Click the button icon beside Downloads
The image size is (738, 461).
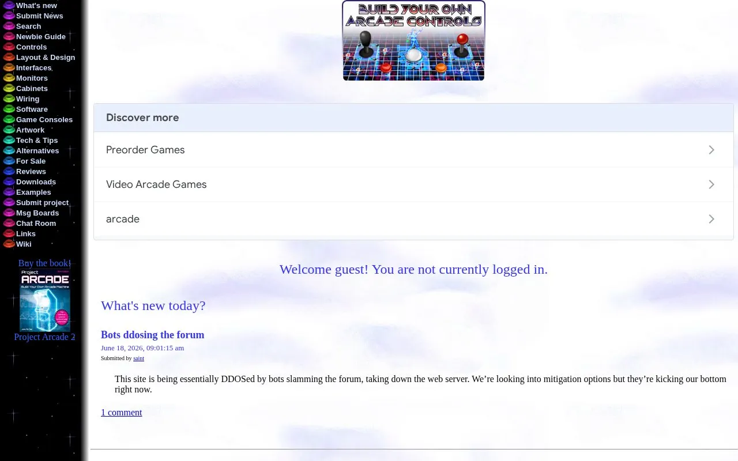[9, 182]
